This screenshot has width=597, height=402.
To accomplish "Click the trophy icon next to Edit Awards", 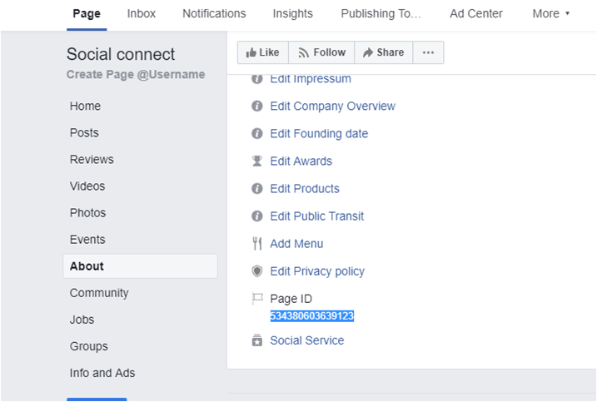I will pyautogui.click(x=257, y=161).
